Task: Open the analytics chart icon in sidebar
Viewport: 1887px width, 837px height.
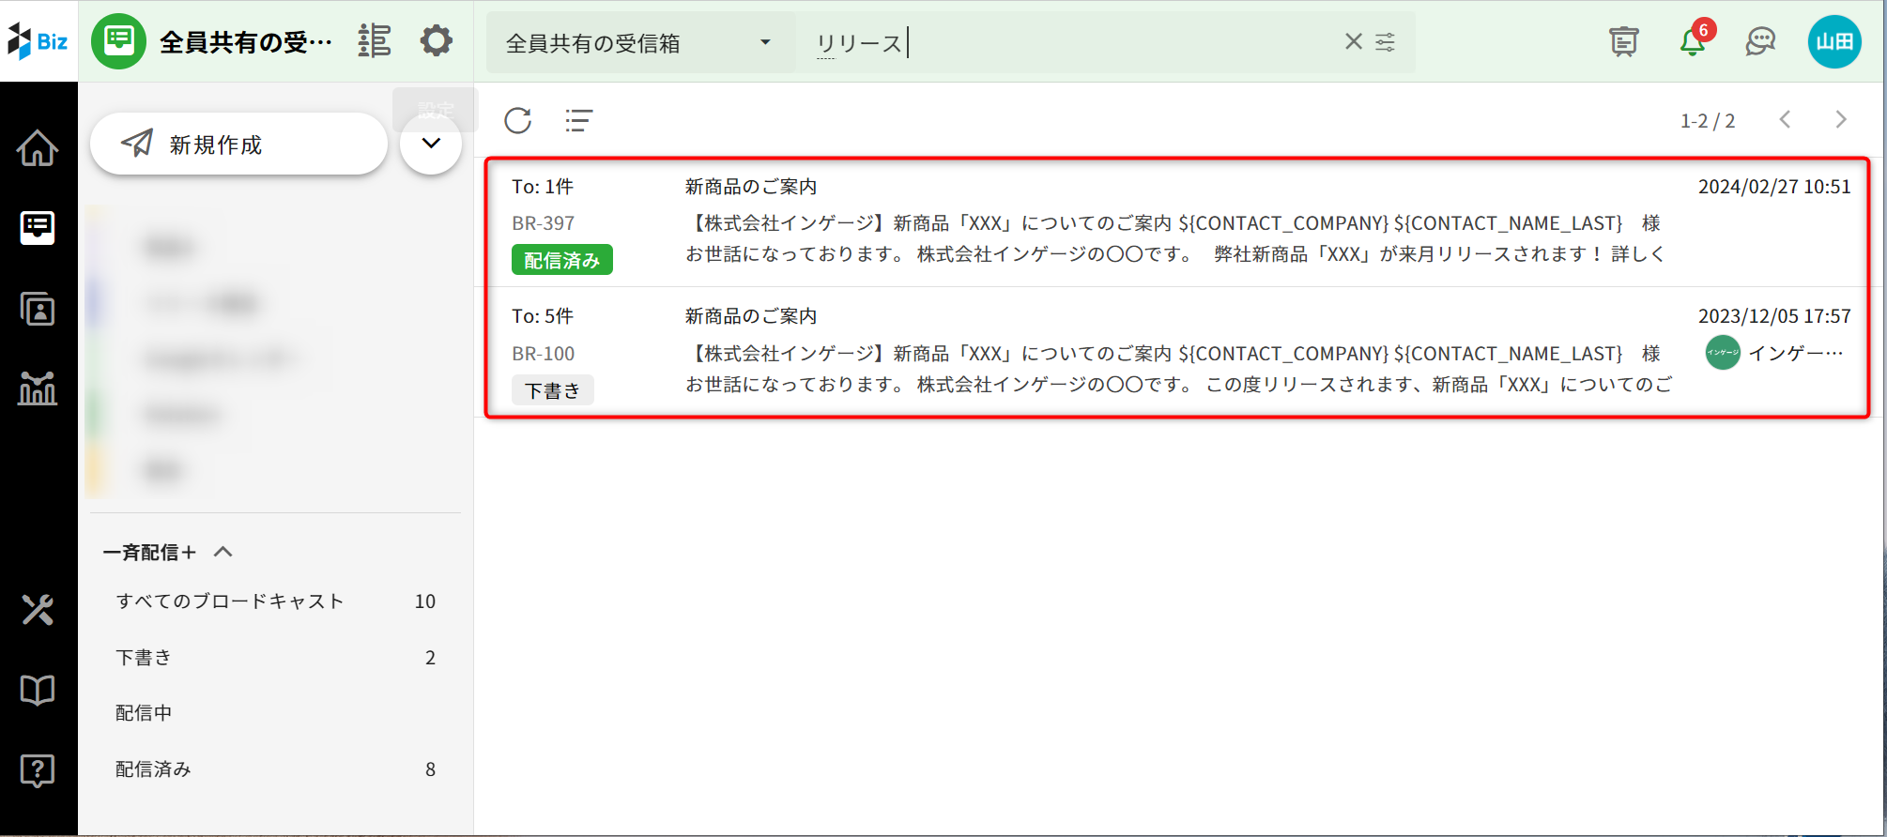Action: [x=38, y=388]
